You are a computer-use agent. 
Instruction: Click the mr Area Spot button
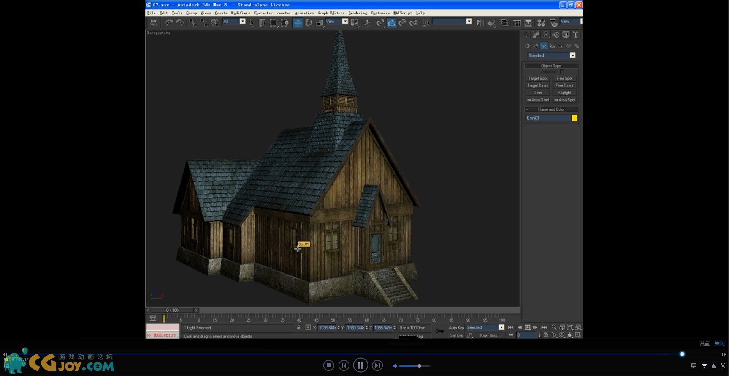564,100
